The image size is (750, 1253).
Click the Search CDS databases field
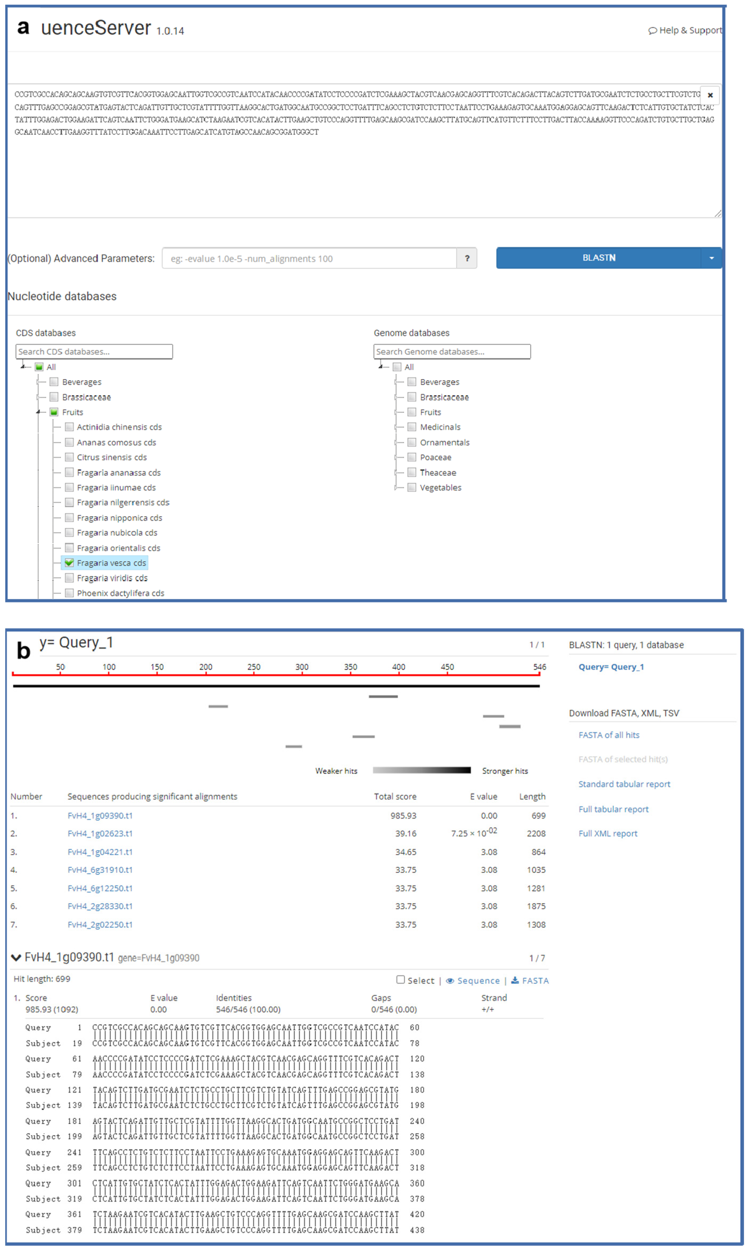point(94,352)
